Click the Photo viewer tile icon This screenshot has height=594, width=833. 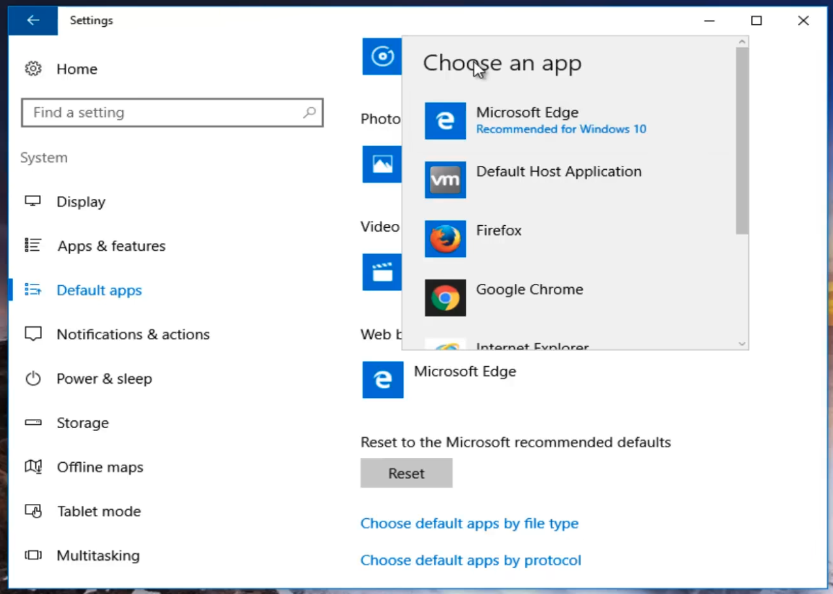[x=382, y=164]
